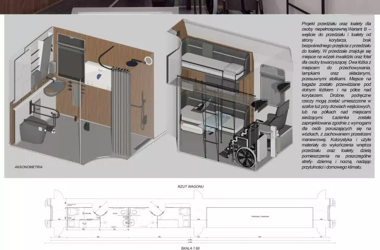Screen dimensions: 380x250
Task: Click the AKSONOMETRIA caption label
Action: (28, 167)
